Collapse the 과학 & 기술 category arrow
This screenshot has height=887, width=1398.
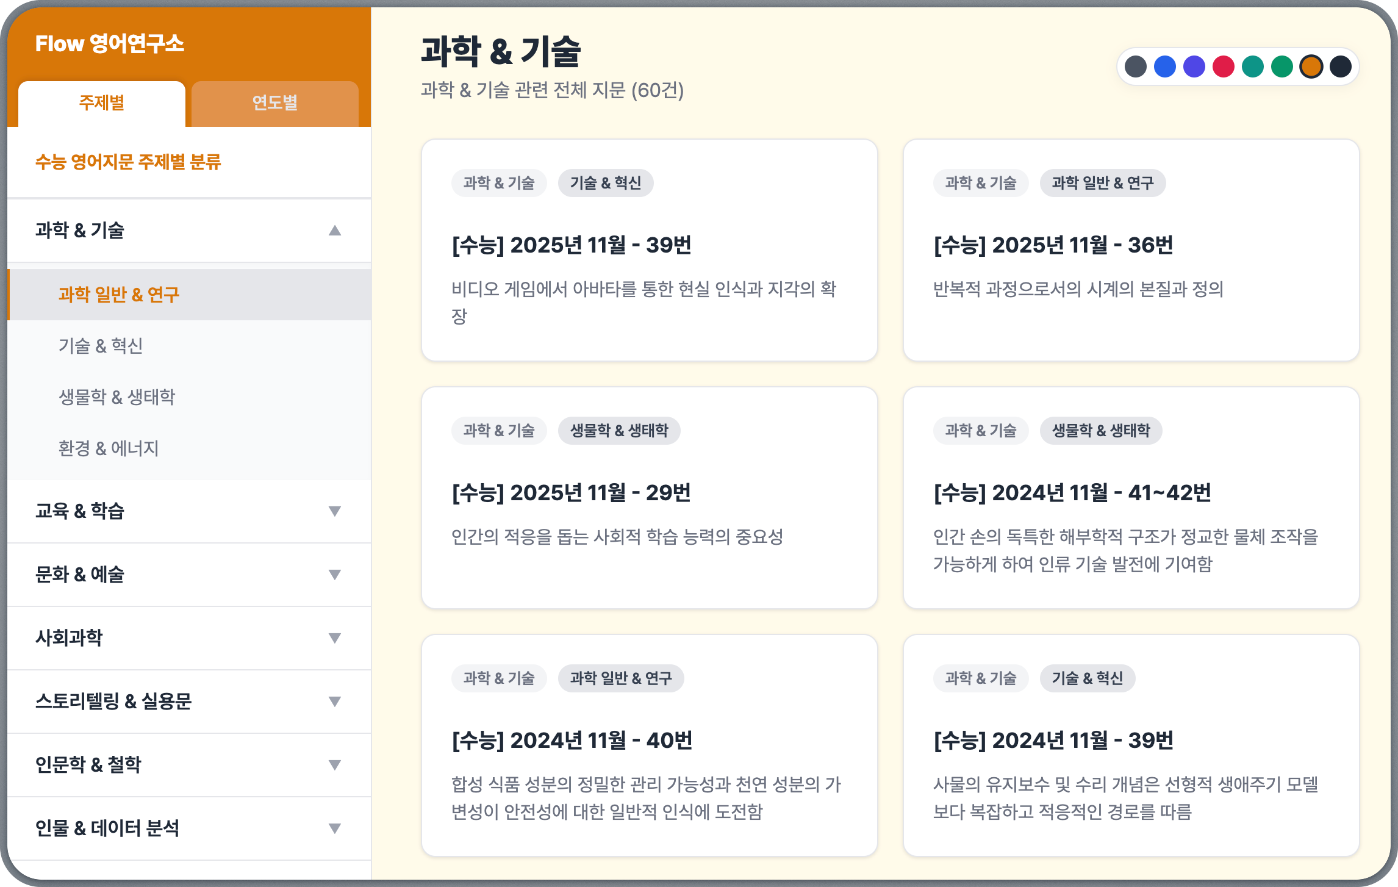[x=334, y=231]
